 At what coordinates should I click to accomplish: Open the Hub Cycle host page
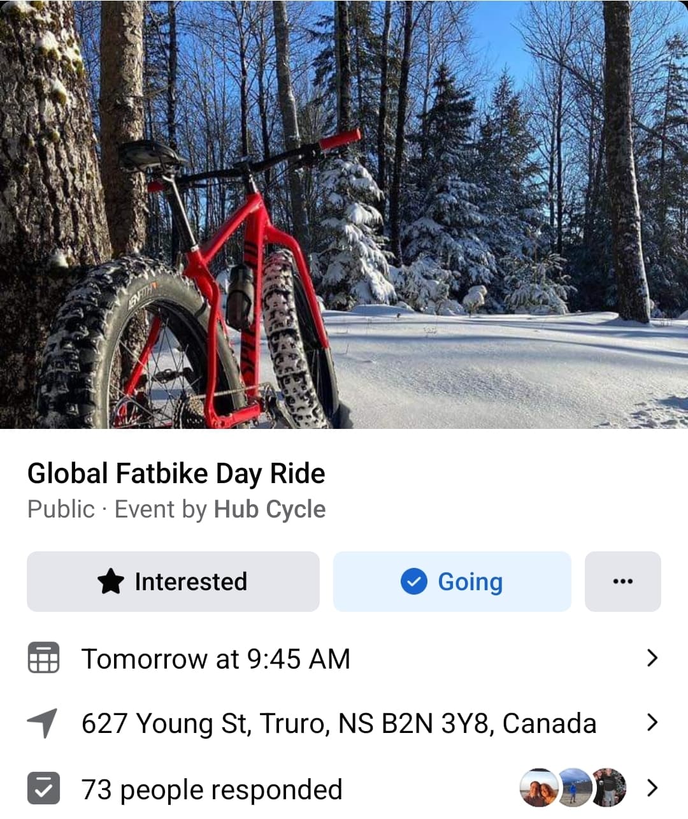pos(269,509)
